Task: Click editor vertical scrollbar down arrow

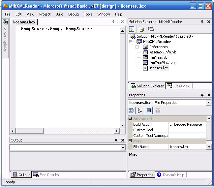Action: [122, 125]
